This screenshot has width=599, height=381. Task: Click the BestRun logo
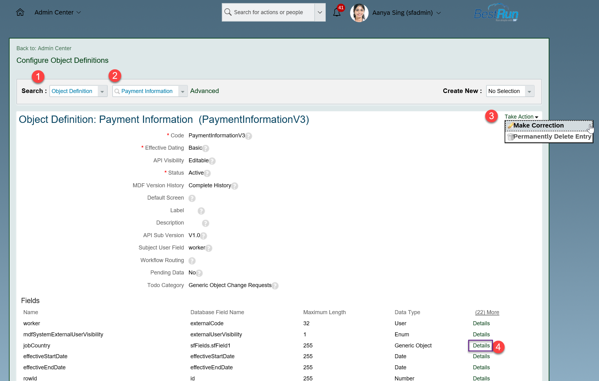click(x=496, y=12)
